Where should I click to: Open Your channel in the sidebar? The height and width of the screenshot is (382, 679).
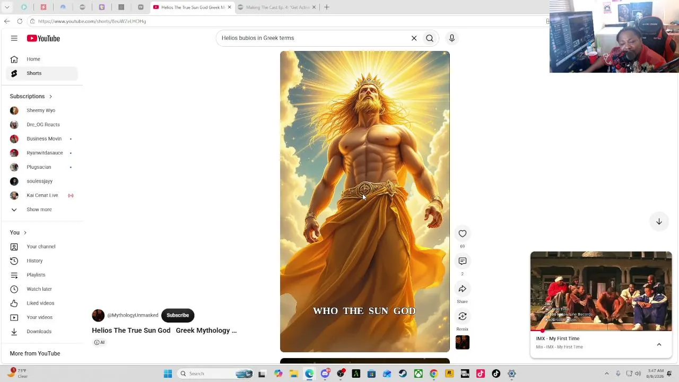coord(42,247)
